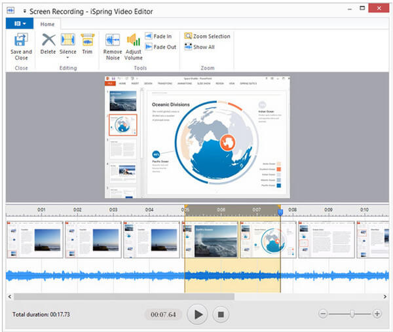
Task: Select the globe chart frame thumbnail
Action: 268,240
